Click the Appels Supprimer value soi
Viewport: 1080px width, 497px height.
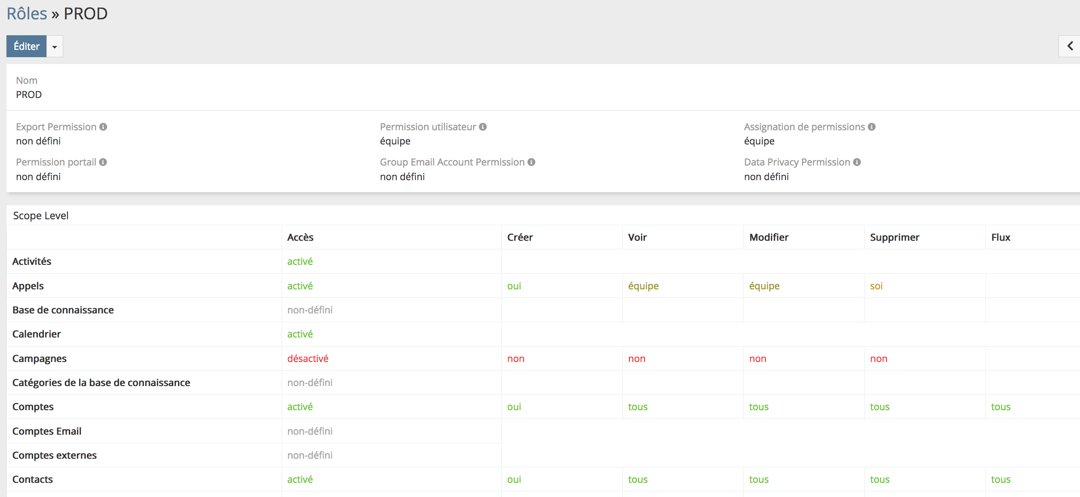click(876, 286)
